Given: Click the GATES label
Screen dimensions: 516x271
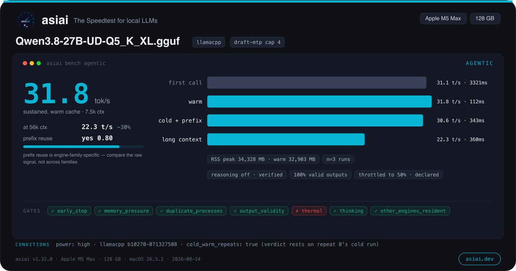Looking at the screenshot, I should (x=32, y=211).
